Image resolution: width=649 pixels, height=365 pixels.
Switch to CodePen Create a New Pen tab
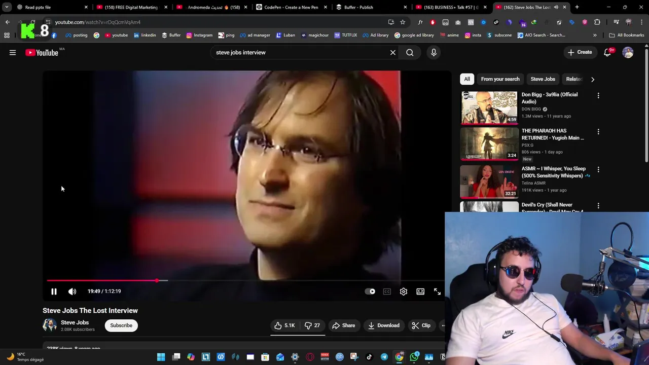click(292, 7)
